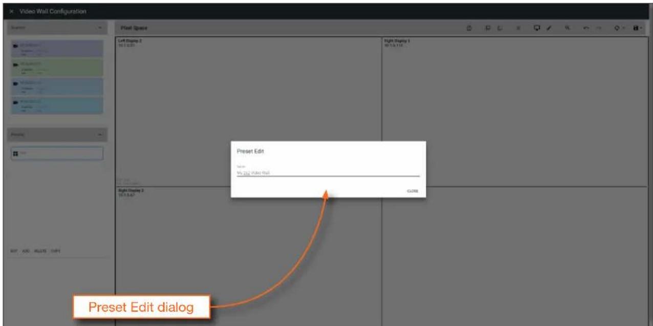Click the Right Display 1 label
The image size is (653, 326).
(397, 40)
